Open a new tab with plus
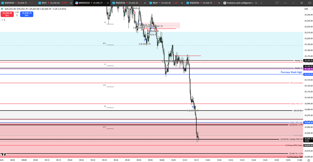Viewport: 313px width, 162px height. [261, 3]
